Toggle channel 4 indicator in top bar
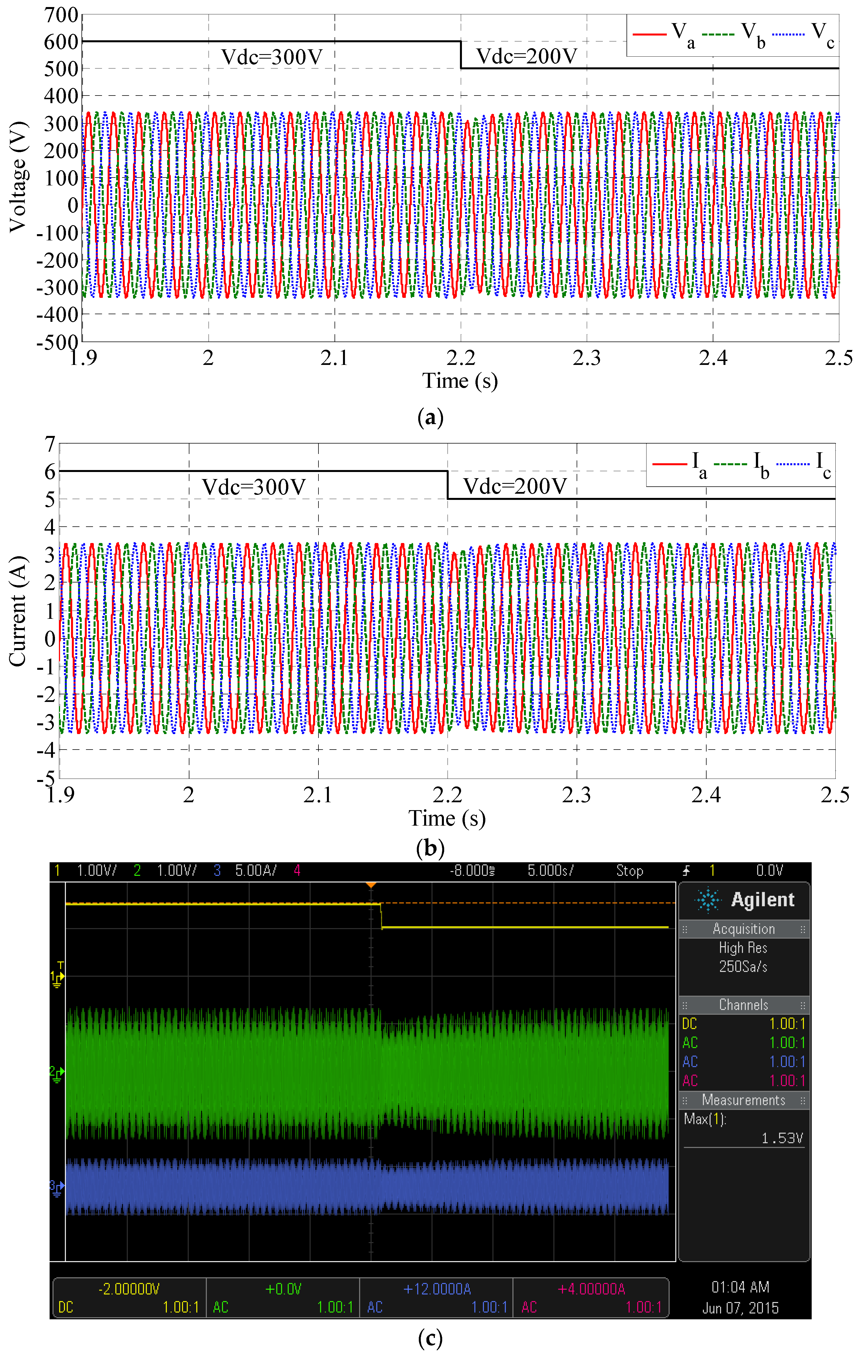 pyautogui.click(x=296, y=870)
